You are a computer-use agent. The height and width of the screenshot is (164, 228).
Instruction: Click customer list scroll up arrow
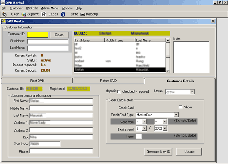click(168, 40)
